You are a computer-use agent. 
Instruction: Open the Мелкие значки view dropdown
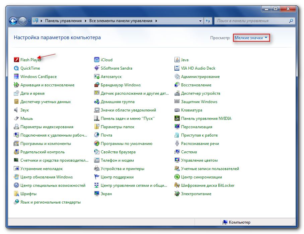point(251,38)
